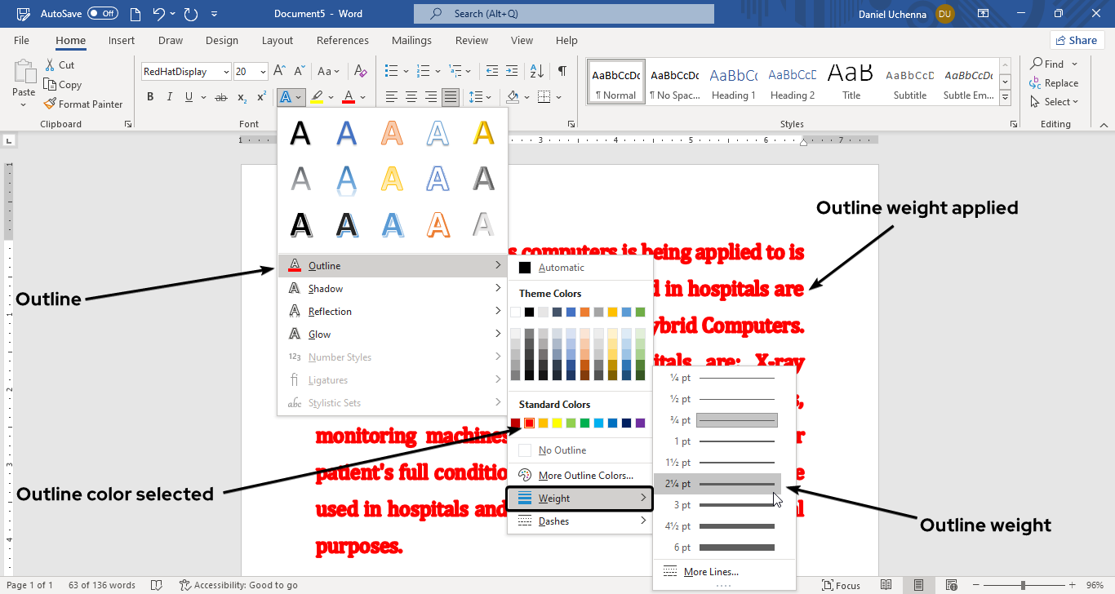Expand the Shadow submenu

[x=393, y=289]
